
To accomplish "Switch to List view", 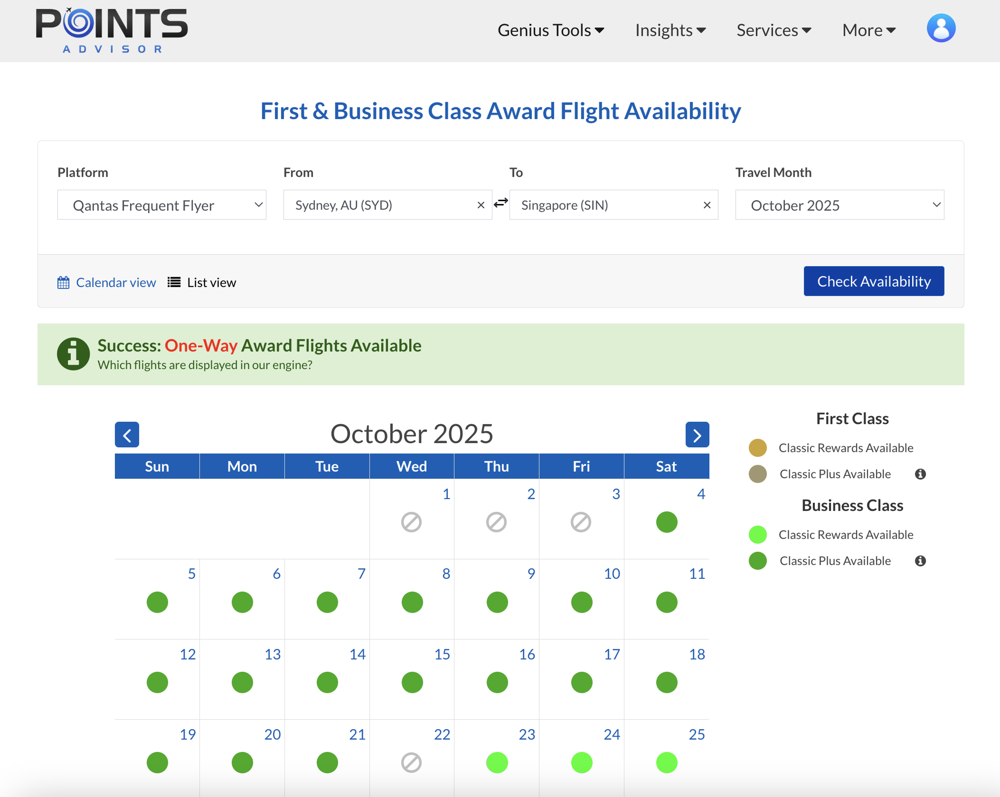I will coord(212,282).
